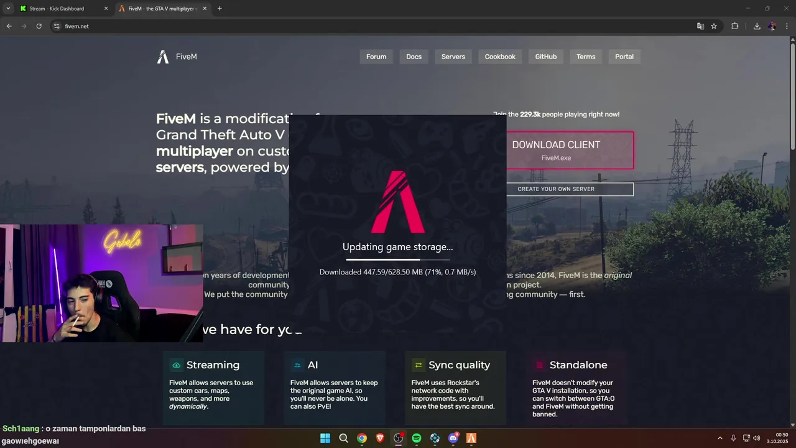Screen dimensions: 796x448
Task: Open the browser profile avatar
Action: click(772, 26)
